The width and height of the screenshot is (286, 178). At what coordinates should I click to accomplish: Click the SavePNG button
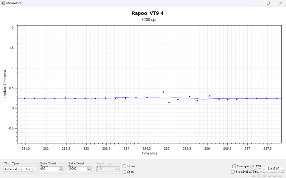(273, 169)
